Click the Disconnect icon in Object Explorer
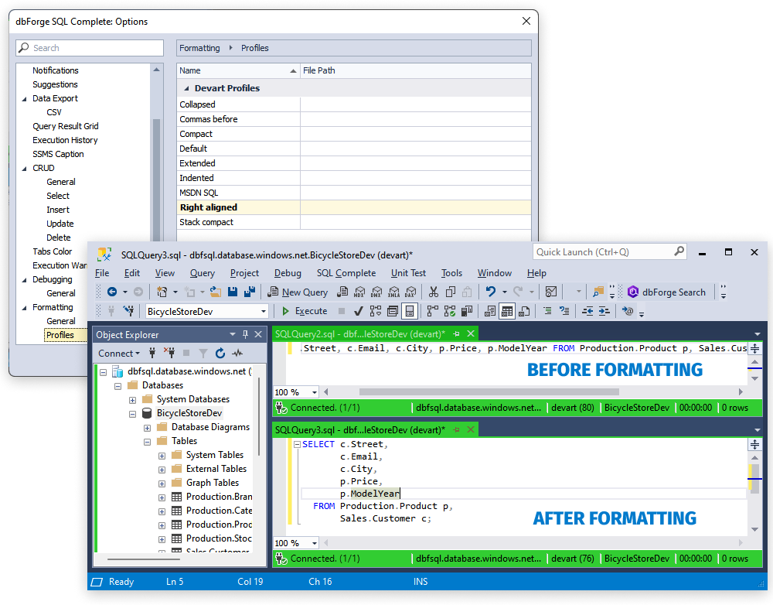The image size is (773, 605). click(x=169, y=354)
